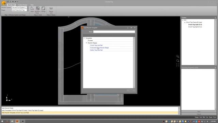Screen dimensions: 218x123
Task: Open the Shape dropdown
Action: click(x=28, y=10)
